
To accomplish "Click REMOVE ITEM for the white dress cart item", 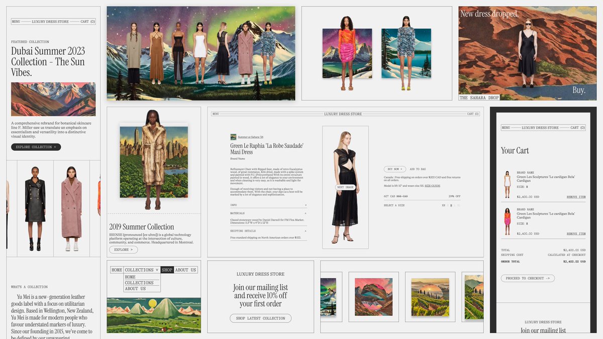I will (x=576, y=197).
